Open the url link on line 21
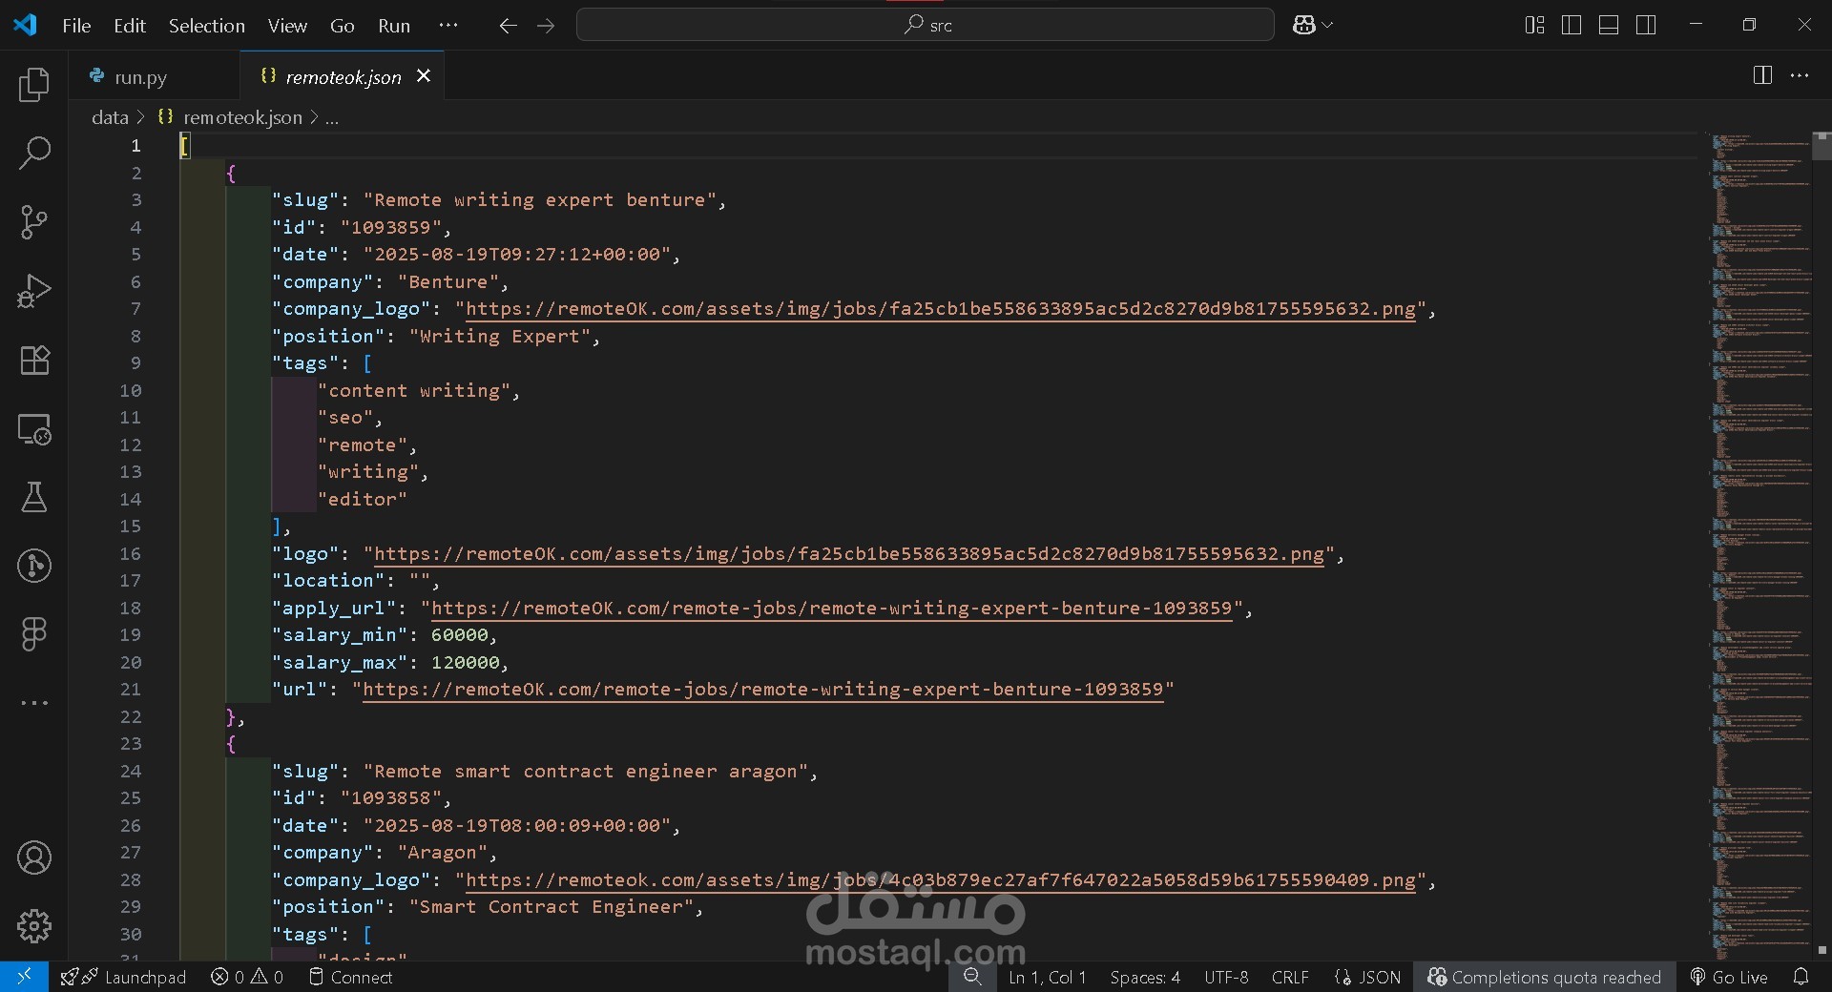 (x=762, y=690)
